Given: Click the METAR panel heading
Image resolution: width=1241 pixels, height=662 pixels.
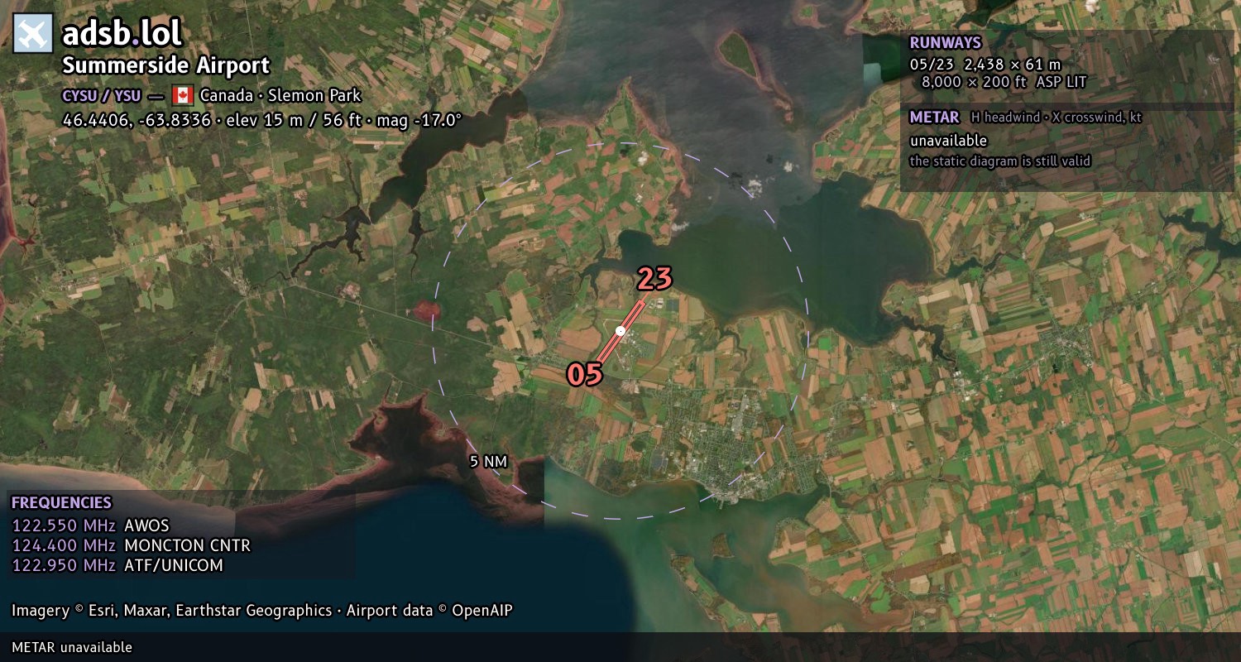Looking at the screenshot, I should click(x=934, y=118).
